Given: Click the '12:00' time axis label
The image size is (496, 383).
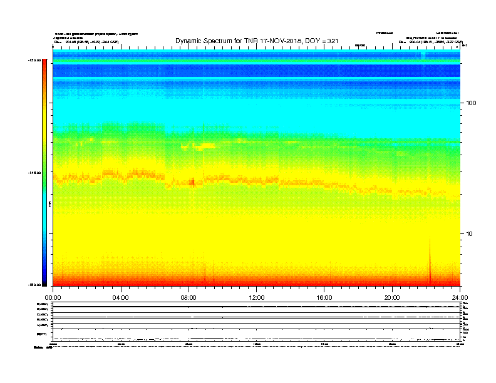Looking at the screenshot, I should (x=257, y=297).
